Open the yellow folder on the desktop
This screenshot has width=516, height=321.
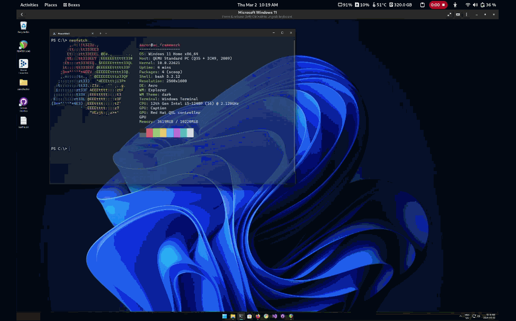[23, 84]
